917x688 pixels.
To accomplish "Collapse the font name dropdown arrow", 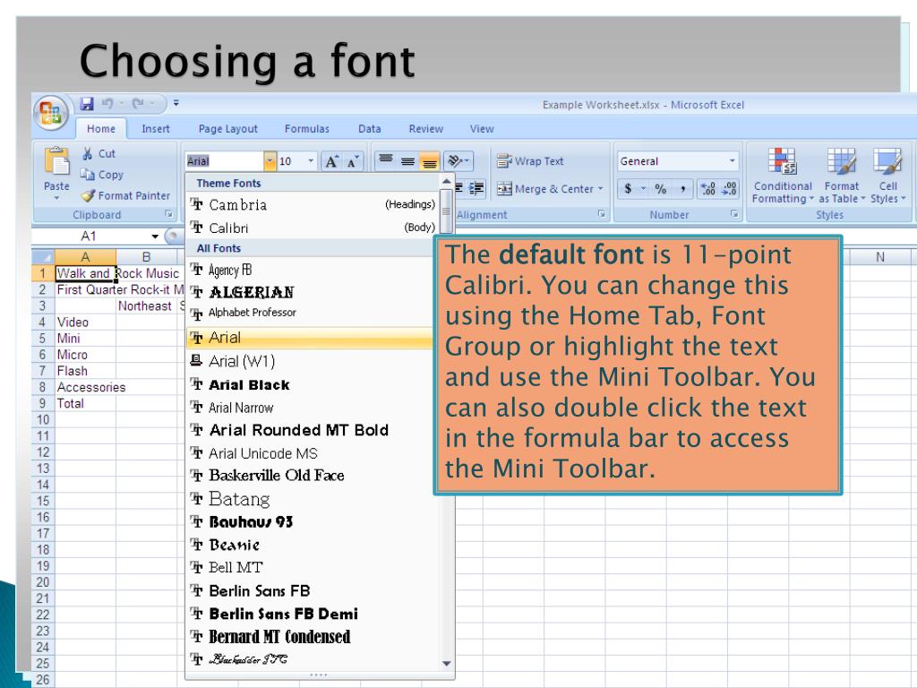I will [270, 161].
